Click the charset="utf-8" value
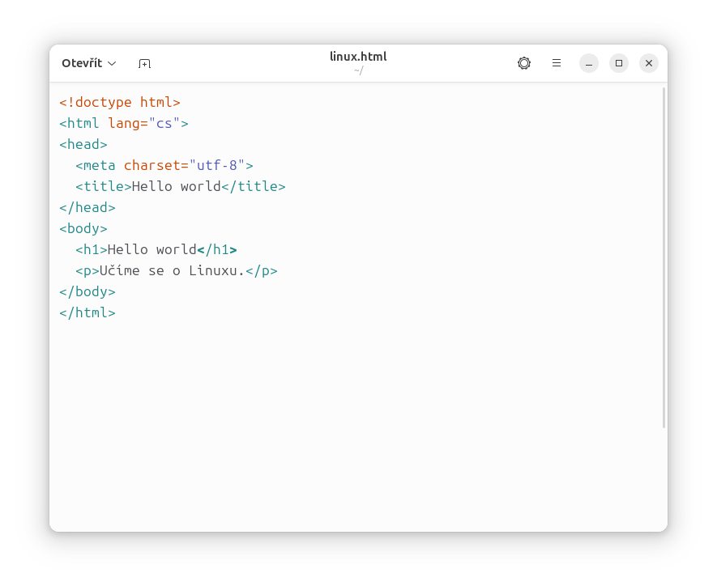717x586 pixels. point(215,165)
